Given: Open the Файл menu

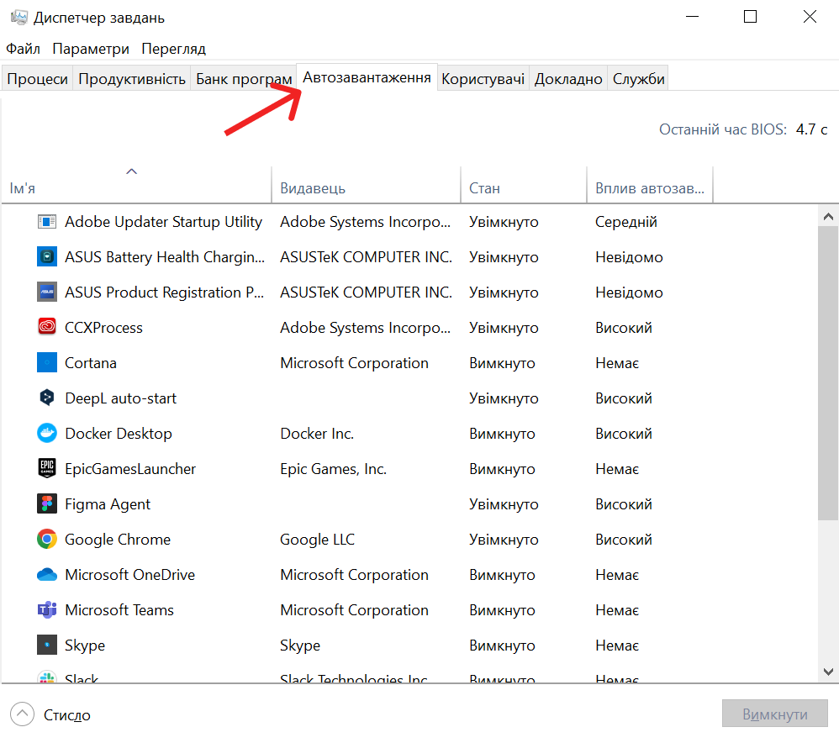Looking at the screenshot, I should tap(23, 49).
